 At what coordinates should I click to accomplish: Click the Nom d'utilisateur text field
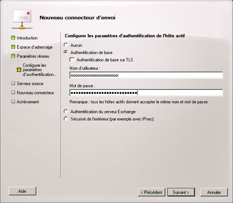[146, 75]
